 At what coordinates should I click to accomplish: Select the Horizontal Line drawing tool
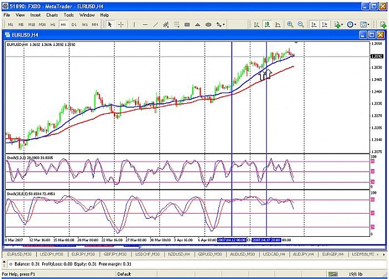coord(145,24)
